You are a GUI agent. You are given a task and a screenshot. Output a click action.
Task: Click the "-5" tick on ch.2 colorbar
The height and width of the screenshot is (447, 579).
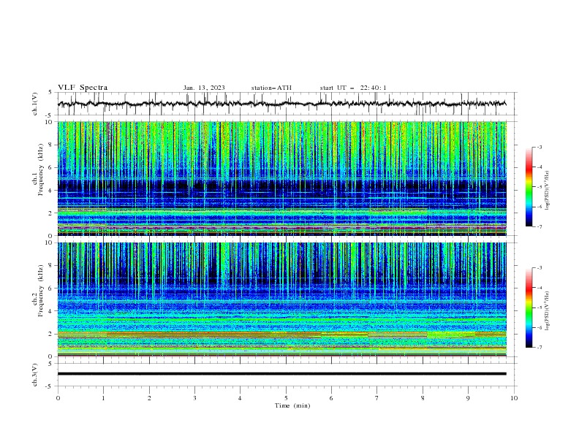coord(539,307)
